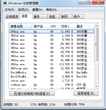Viewport: 106px width, 110px height.
Task: Select the 360tray.exe process row
Action: click(51, 68)
